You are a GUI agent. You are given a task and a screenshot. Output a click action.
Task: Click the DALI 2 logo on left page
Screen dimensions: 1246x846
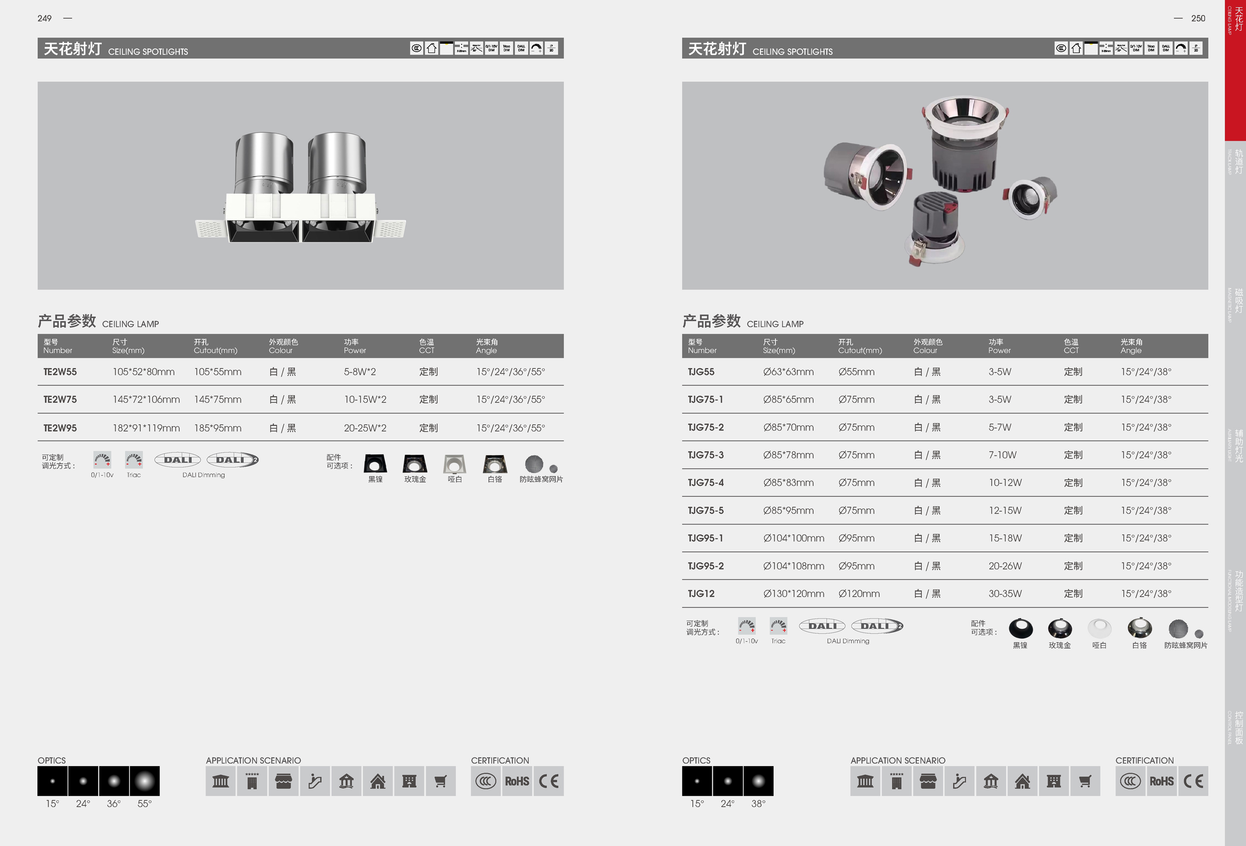[233, 460]
